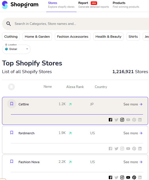Viewport: 149px width, 180px height.
Task: Click the Fashion Nova store name
Action: [29, 162]
